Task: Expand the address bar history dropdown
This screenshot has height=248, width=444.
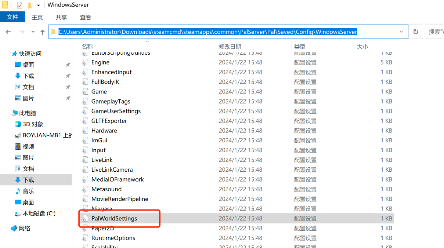Action: point(401,32)
